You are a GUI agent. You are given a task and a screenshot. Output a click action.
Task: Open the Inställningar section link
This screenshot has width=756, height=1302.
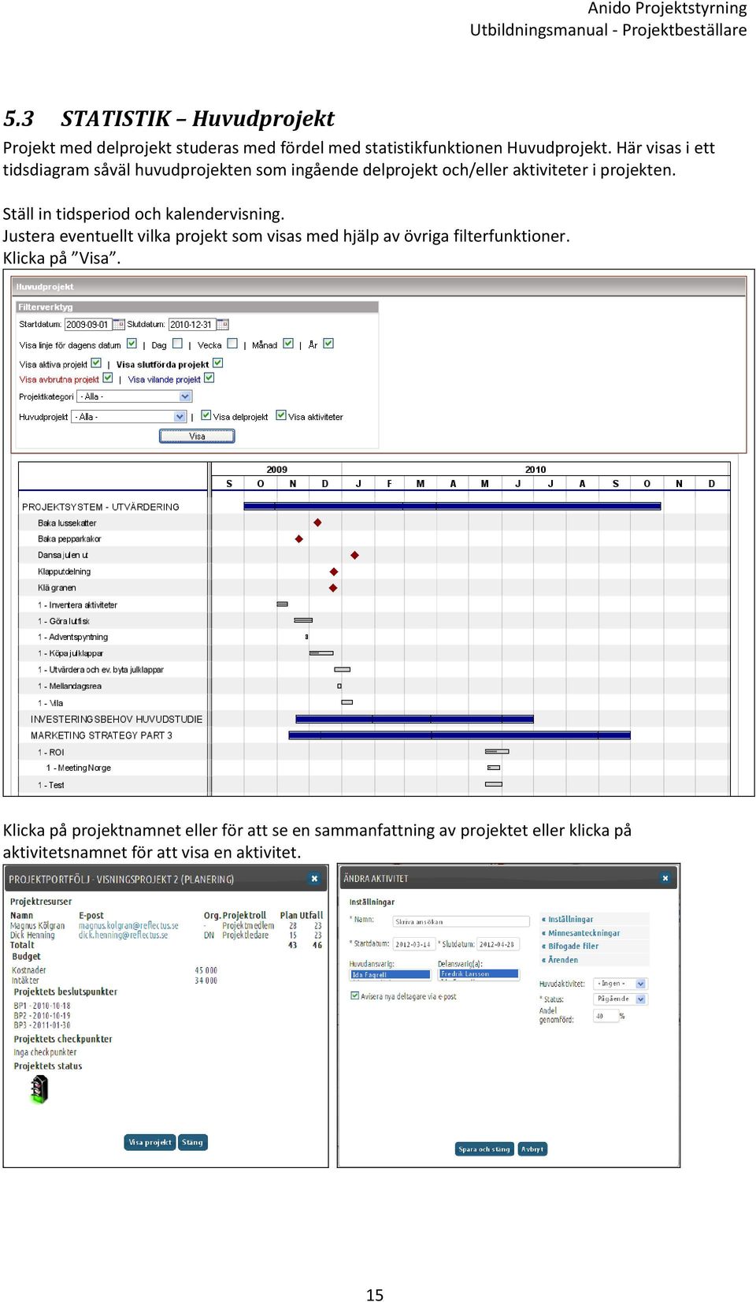(x=570, y=919)
